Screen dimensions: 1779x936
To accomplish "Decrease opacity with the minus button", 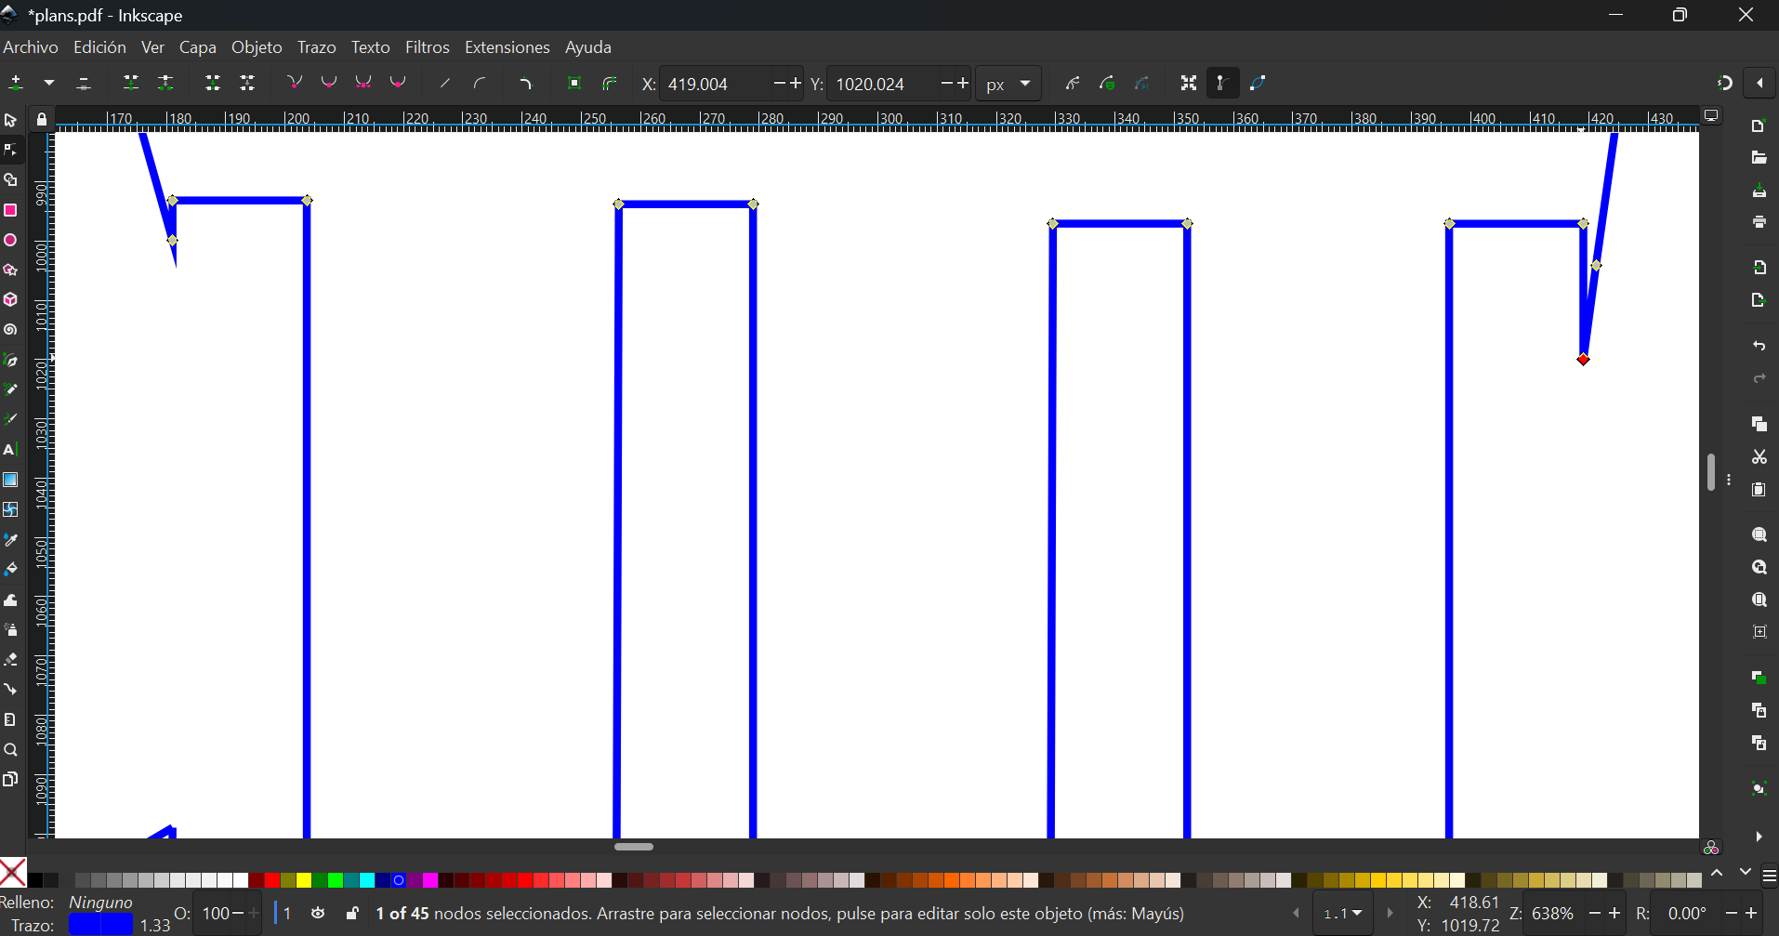I will pyautogui.click(x=238, y=914).
